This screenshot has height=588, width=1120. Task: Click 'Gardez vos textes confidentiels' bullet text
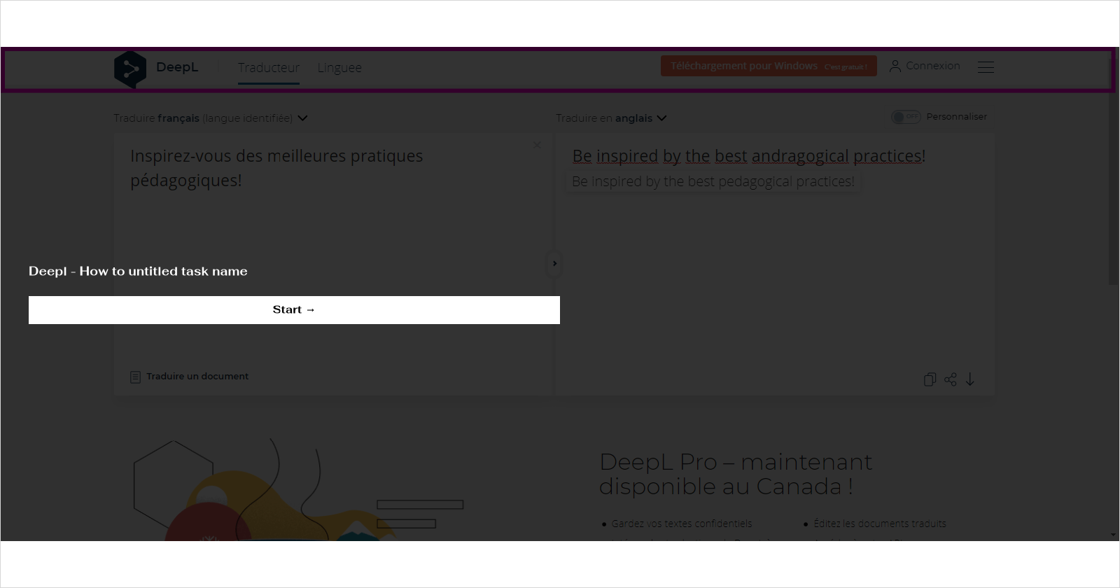[x=682, y=524]
